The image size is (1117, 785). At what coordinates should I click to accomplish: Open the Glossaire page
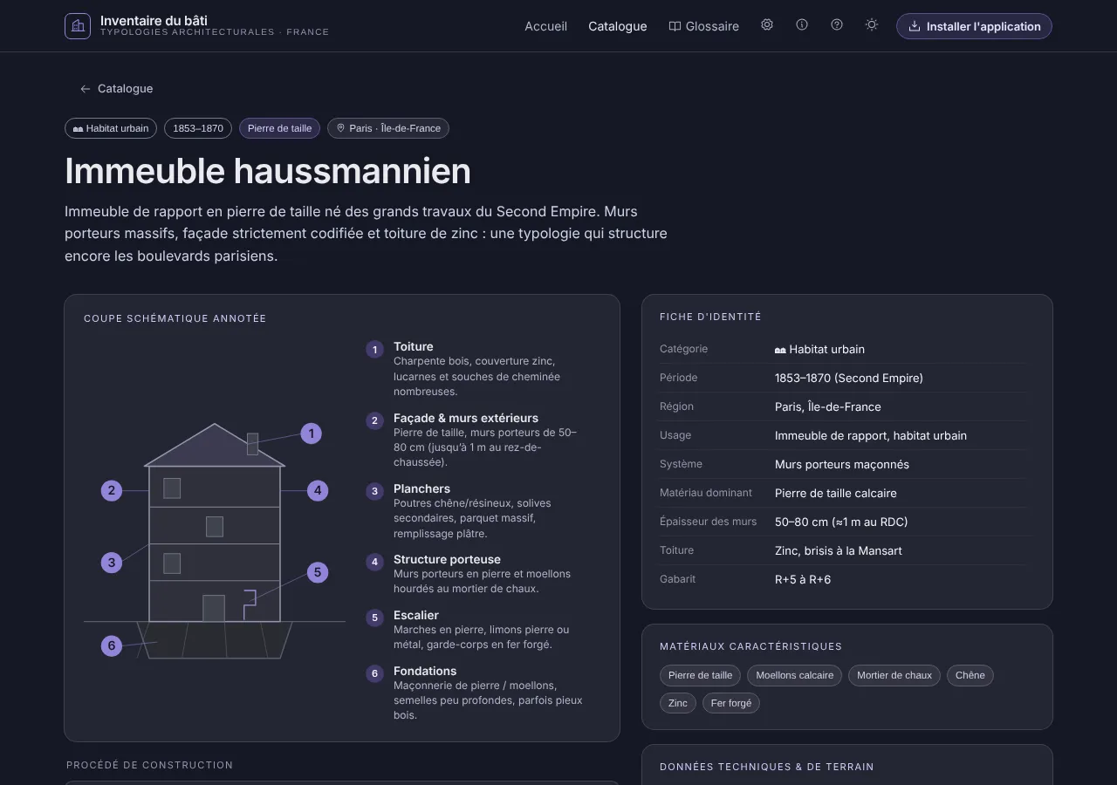point(704,26)
